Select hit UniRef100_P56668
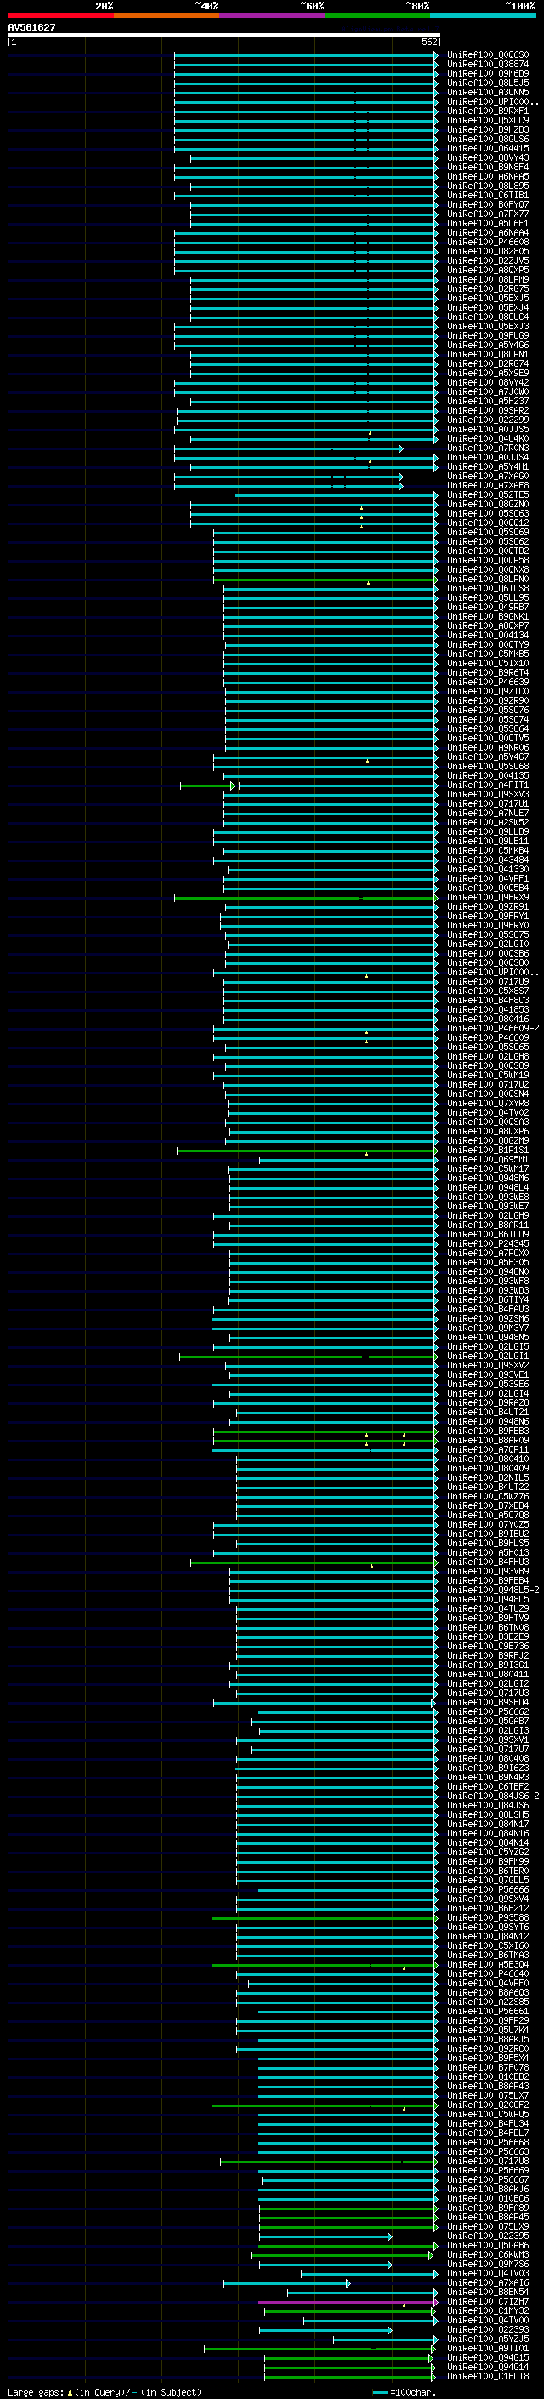The image size is (544, 2399). tap(487, 2142)
